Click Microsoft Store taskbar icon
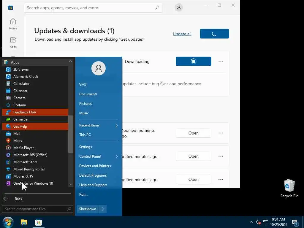This screenshot has width=304, height=228. click(38, 222)
